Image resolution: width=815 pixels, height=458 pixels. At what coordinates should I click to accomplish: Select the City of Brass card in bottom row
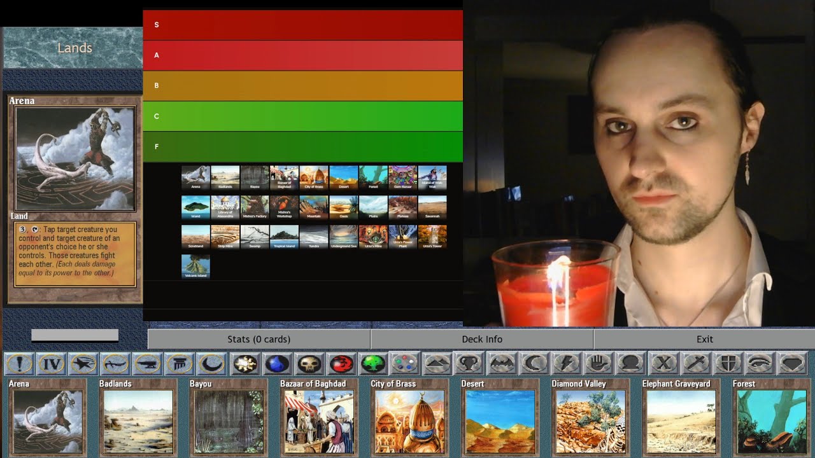tap(409, 417)
